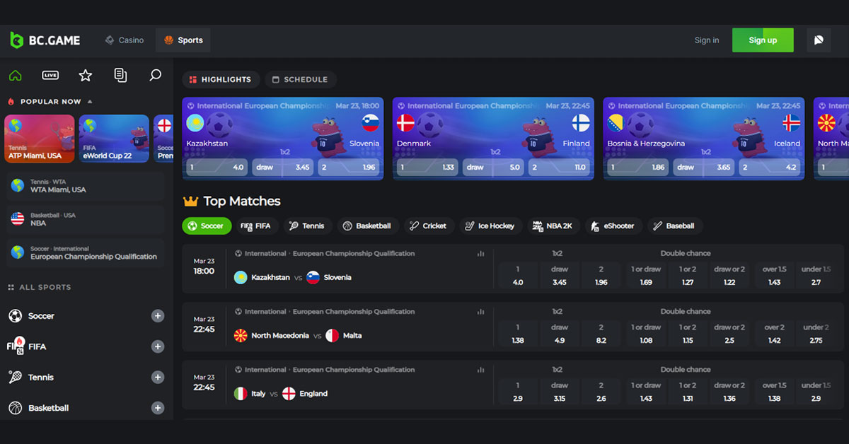Click the BC.GAME logo

tap(45, 40)
